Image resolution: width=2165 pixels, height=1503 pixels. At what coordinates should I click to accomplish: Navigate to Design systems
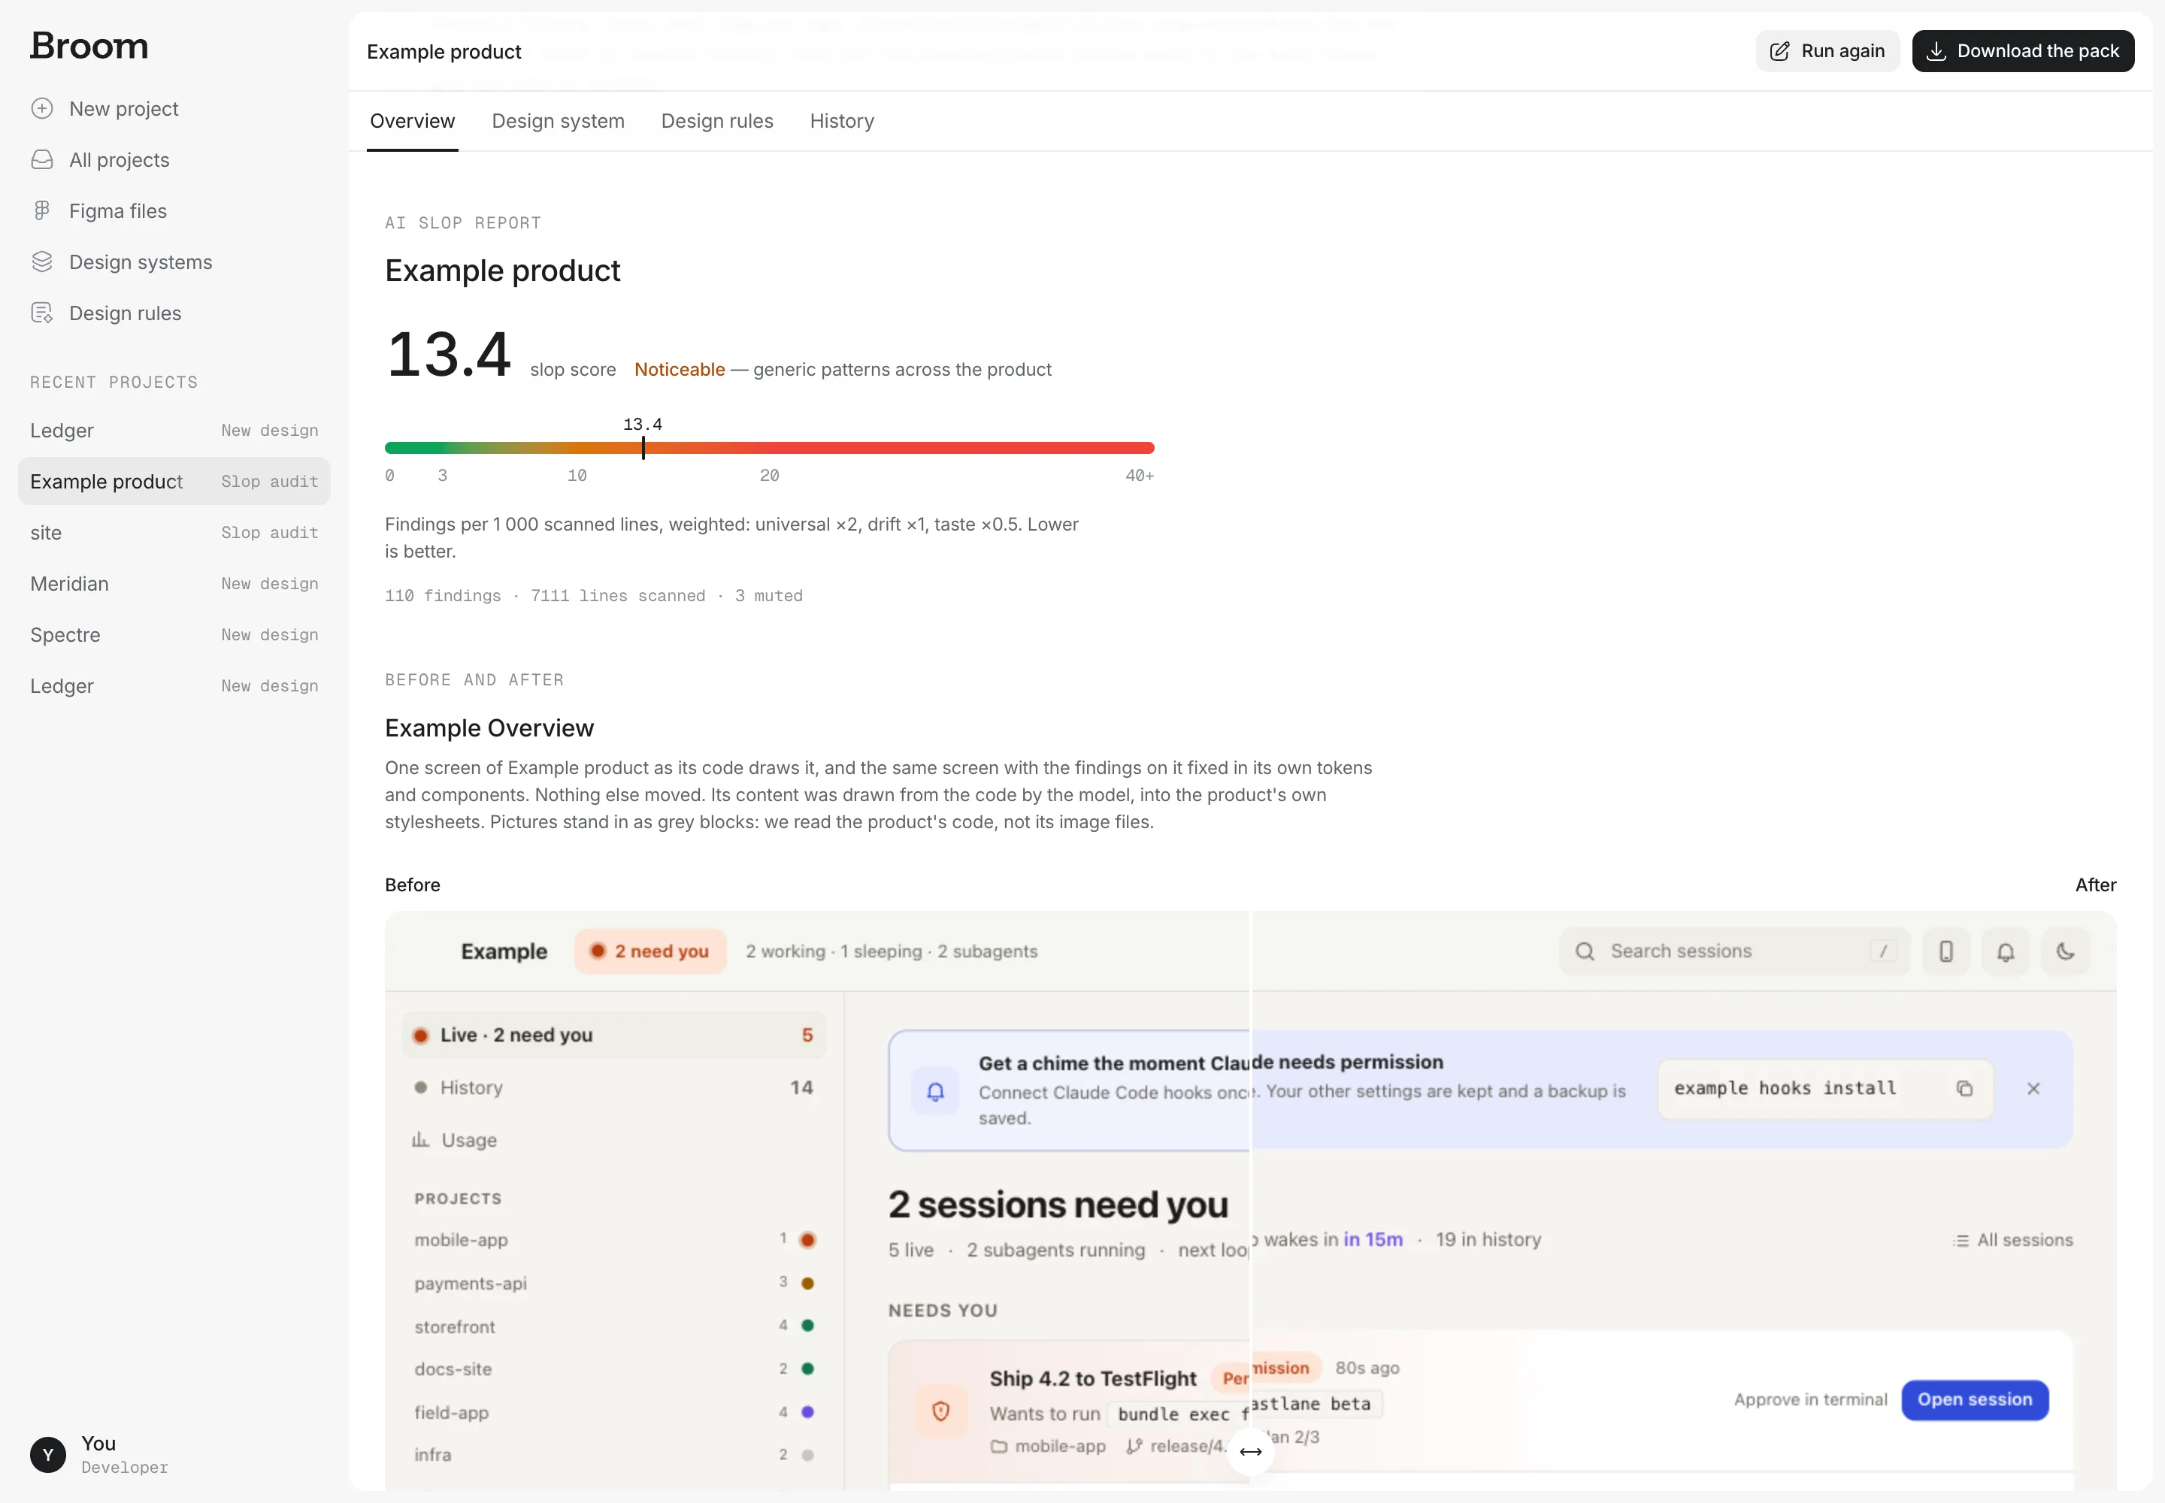coord(174,262)
